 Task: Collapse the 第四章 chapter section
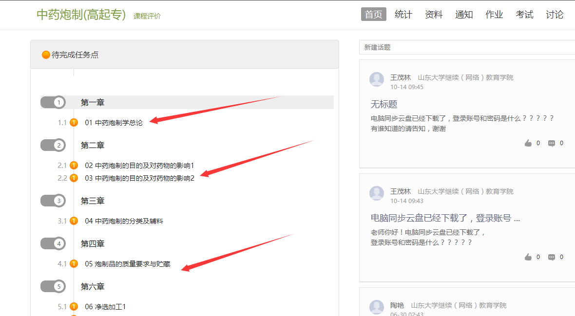53,243
